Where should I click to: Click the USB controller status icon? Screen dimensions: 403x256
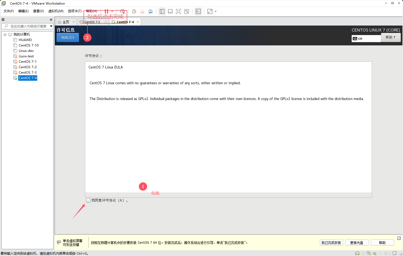point(380,253)
